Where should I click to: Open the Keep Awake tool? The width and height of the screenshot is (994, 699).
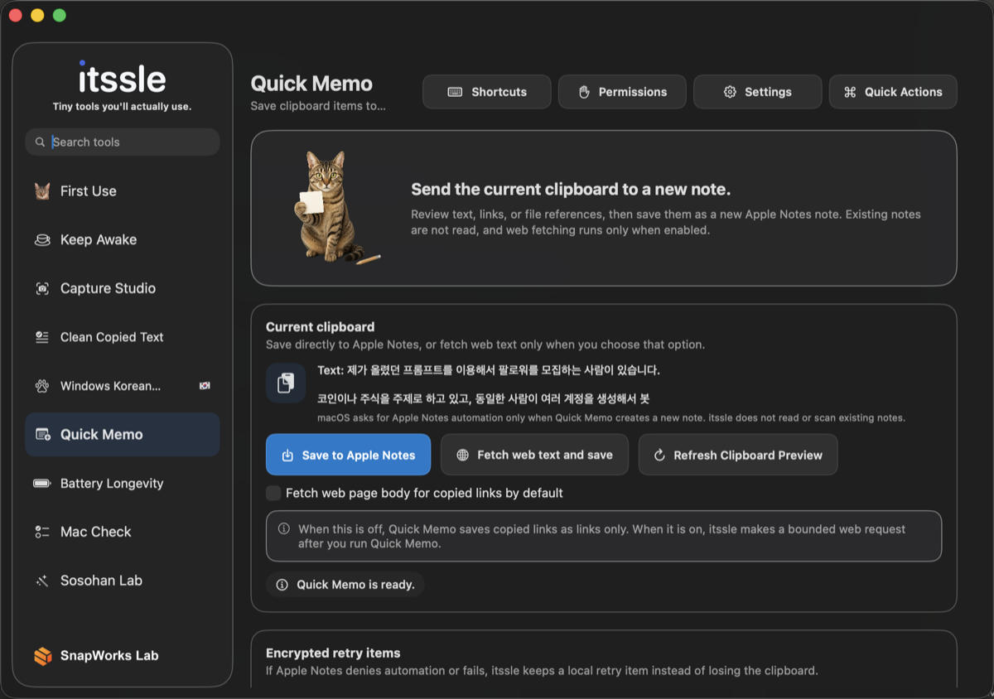(123, 240)
